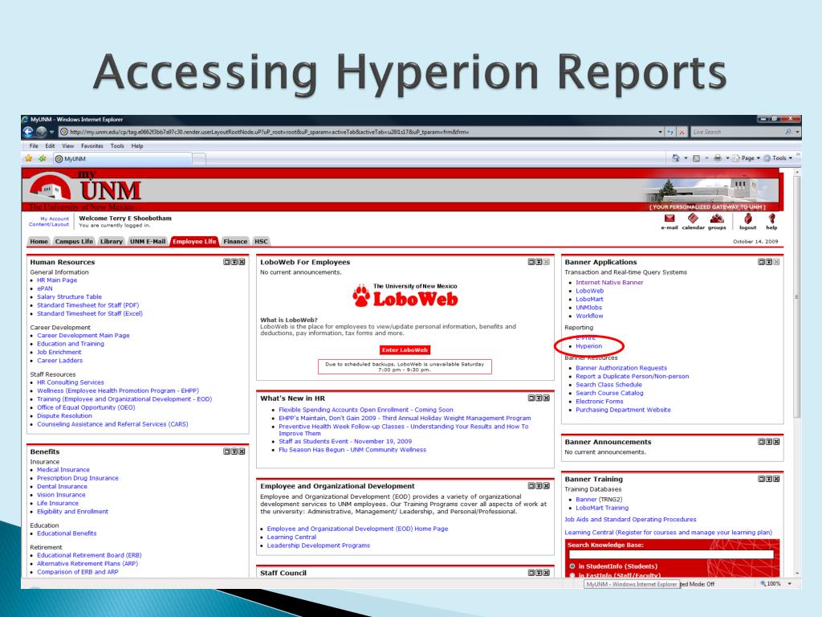Open the My Account link
Screen dimensions: 822x617
(x=55, y=219)
